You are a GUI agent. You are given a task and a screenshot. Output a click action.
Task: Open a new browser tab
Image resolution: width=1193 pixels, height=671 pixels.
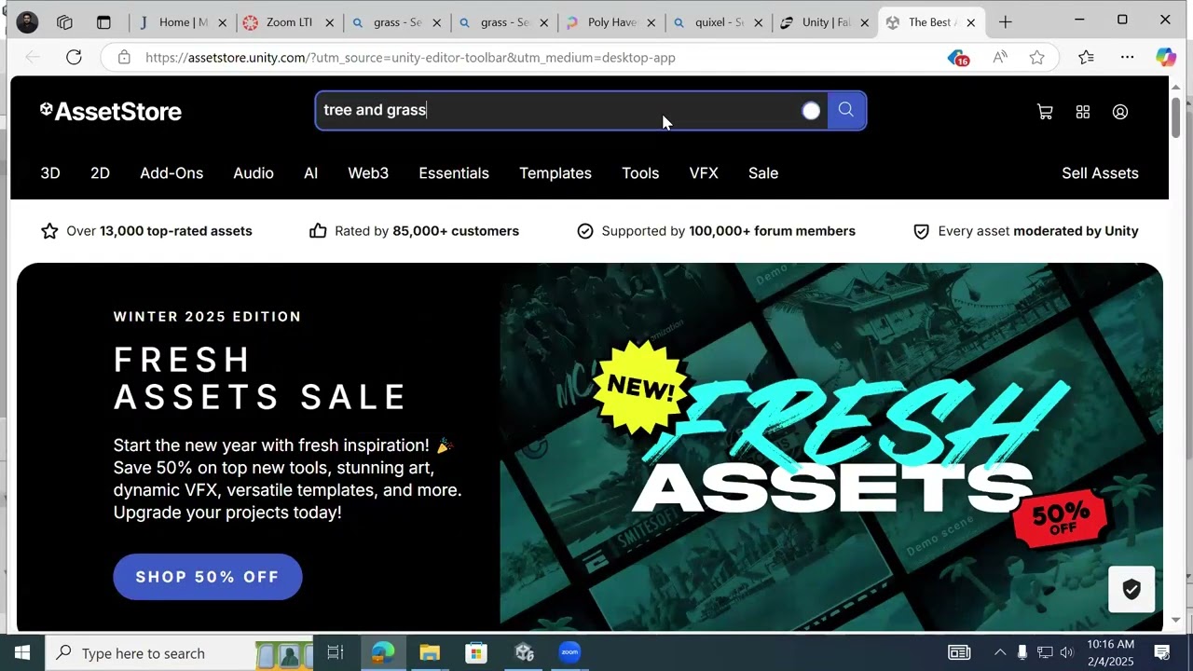click(x=1005, y=21)
